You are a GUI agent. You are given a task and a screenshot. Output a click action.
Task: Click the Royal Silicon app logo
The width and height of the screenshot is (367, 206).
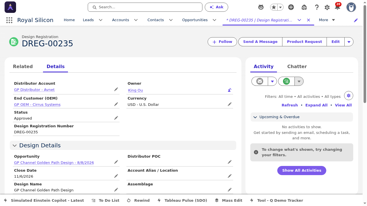[x=10, y=7]
